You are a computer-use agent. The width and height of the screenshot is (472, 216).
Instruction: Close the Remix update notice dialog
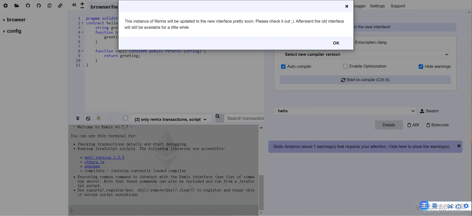[347, 6]
